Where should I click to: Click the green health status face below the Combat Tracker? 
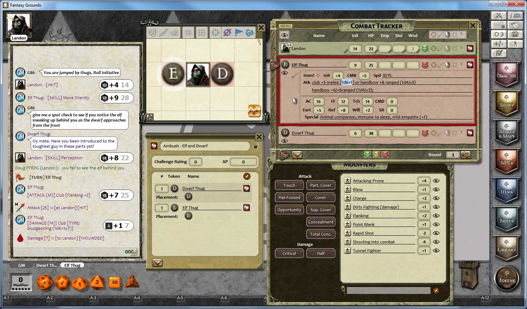[367, 154]
